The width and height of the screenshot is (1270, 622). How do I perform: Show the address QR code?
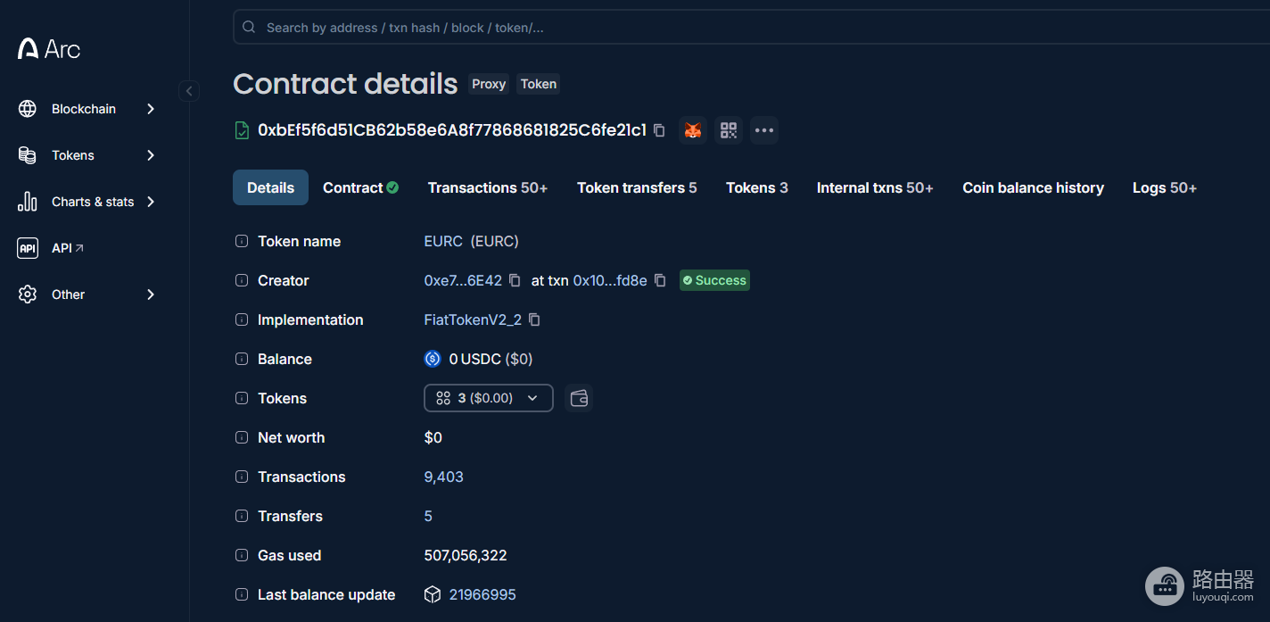click(729, 130)
